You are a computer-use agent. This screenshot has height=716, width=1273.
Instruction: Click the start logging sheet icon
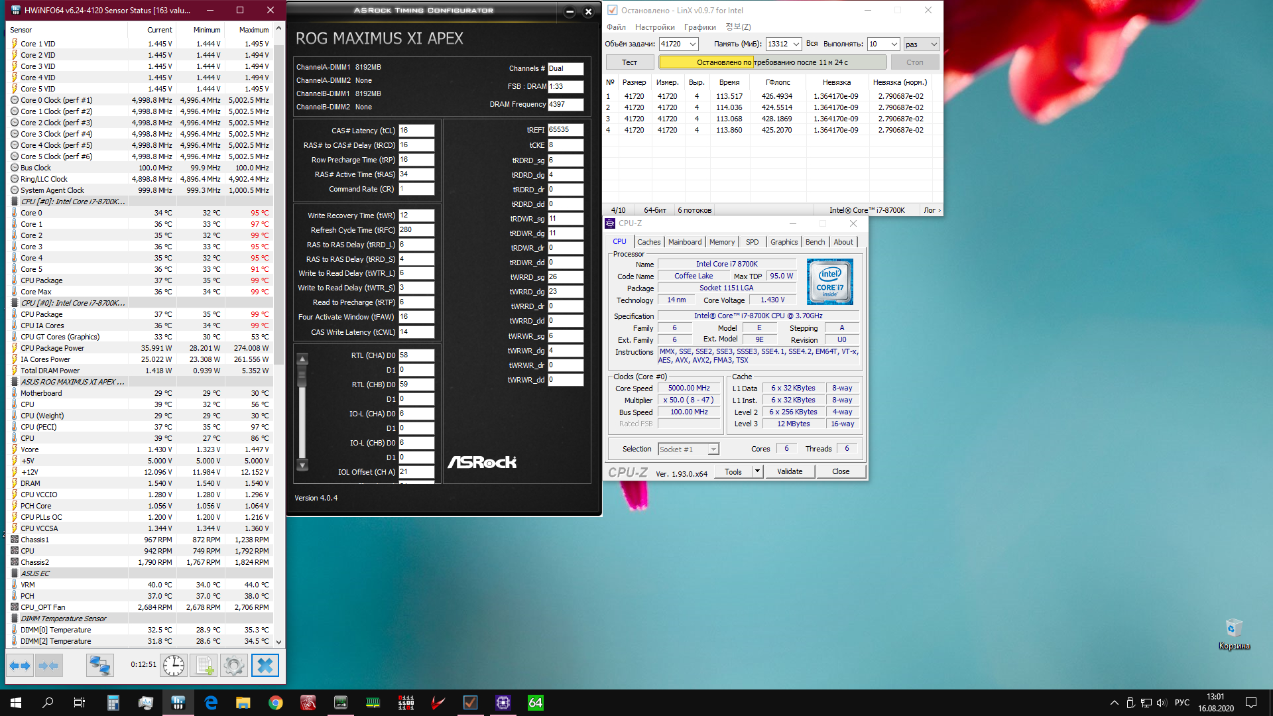pyautogui.click(x=204, y=665)
